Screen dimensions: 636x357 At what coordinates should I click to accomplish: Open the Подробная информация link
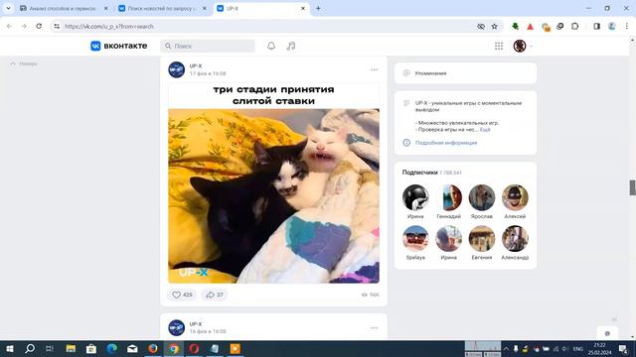click(x=446, y=143)
